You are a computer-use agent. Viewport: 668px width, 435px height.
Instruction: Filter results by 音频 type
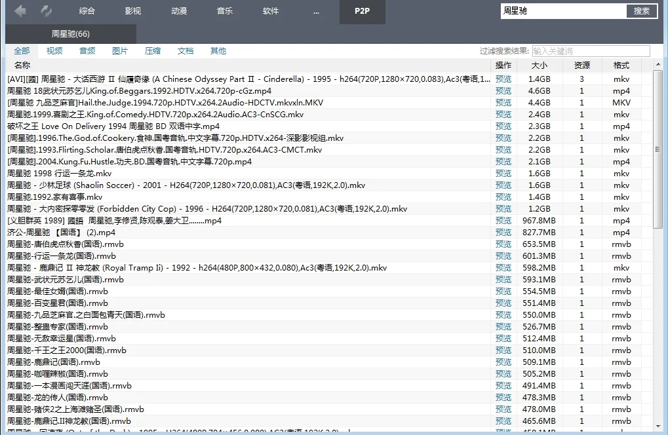coord(87,50)
